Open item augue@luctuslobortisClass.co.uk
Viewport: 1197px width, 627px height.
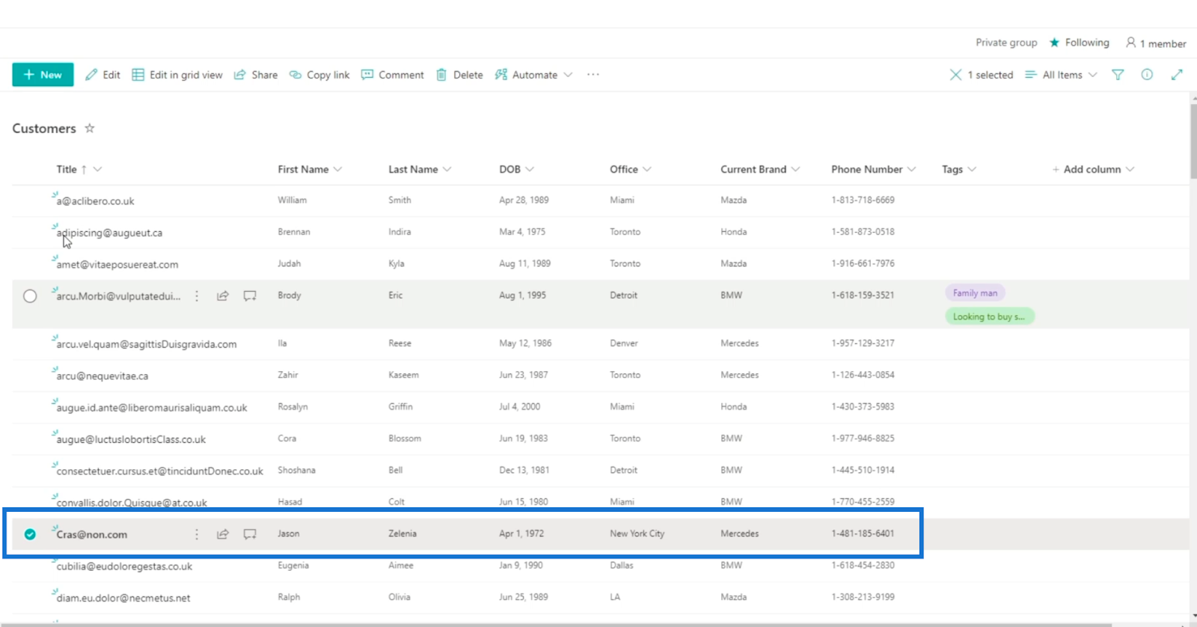(x=131, y=440)
